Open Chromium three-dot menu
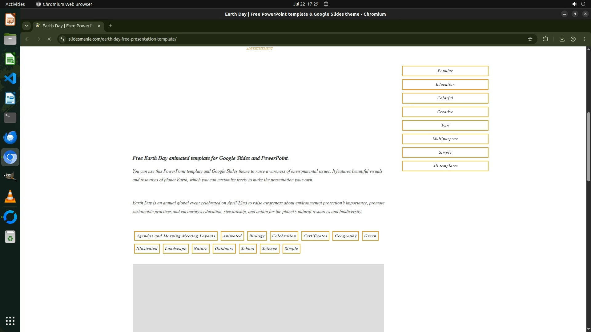The height and width of the screenshot is (332, 591). [584, 39]
